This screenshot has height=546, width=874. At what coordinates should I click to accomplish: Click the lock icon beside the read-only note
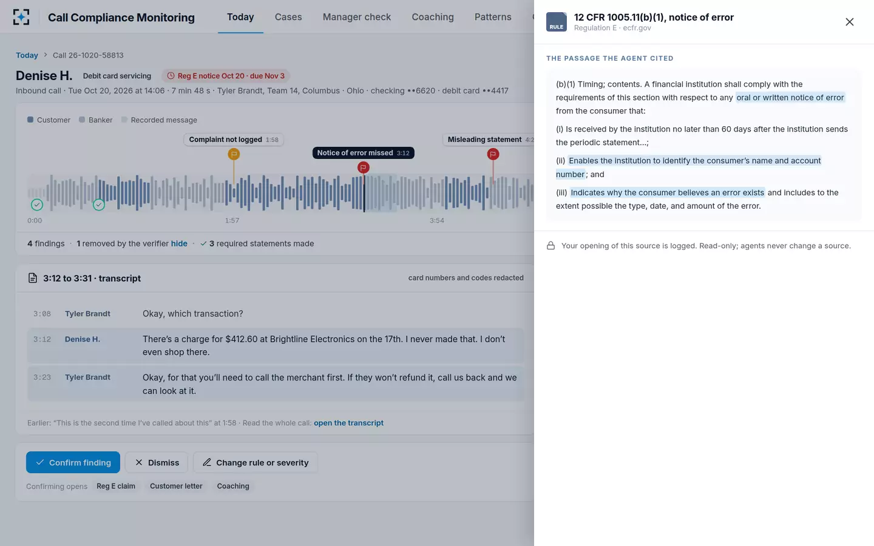[x=550, y=246]
